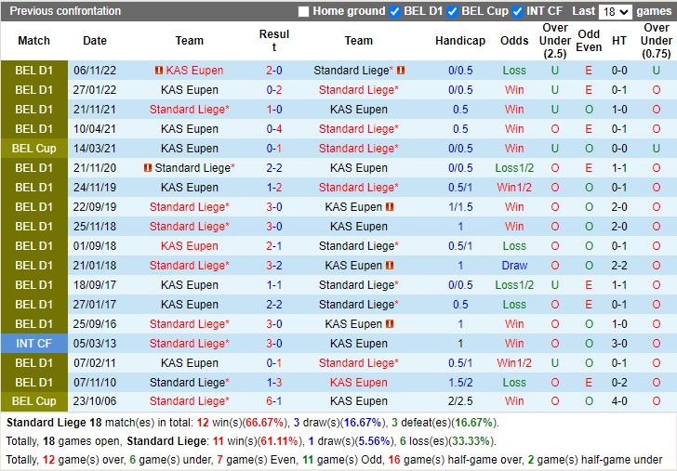Image resolution: width=677 pixels, height=471 pixels.
Task: Click the Match column header
Action: 33,41
